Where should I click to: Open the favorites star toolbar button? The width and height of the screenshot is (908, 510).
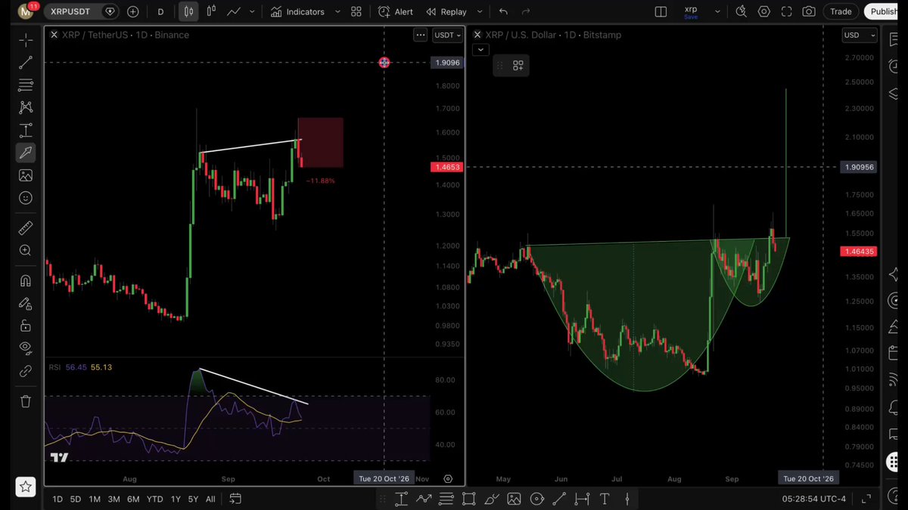click(x=26, y=487)
